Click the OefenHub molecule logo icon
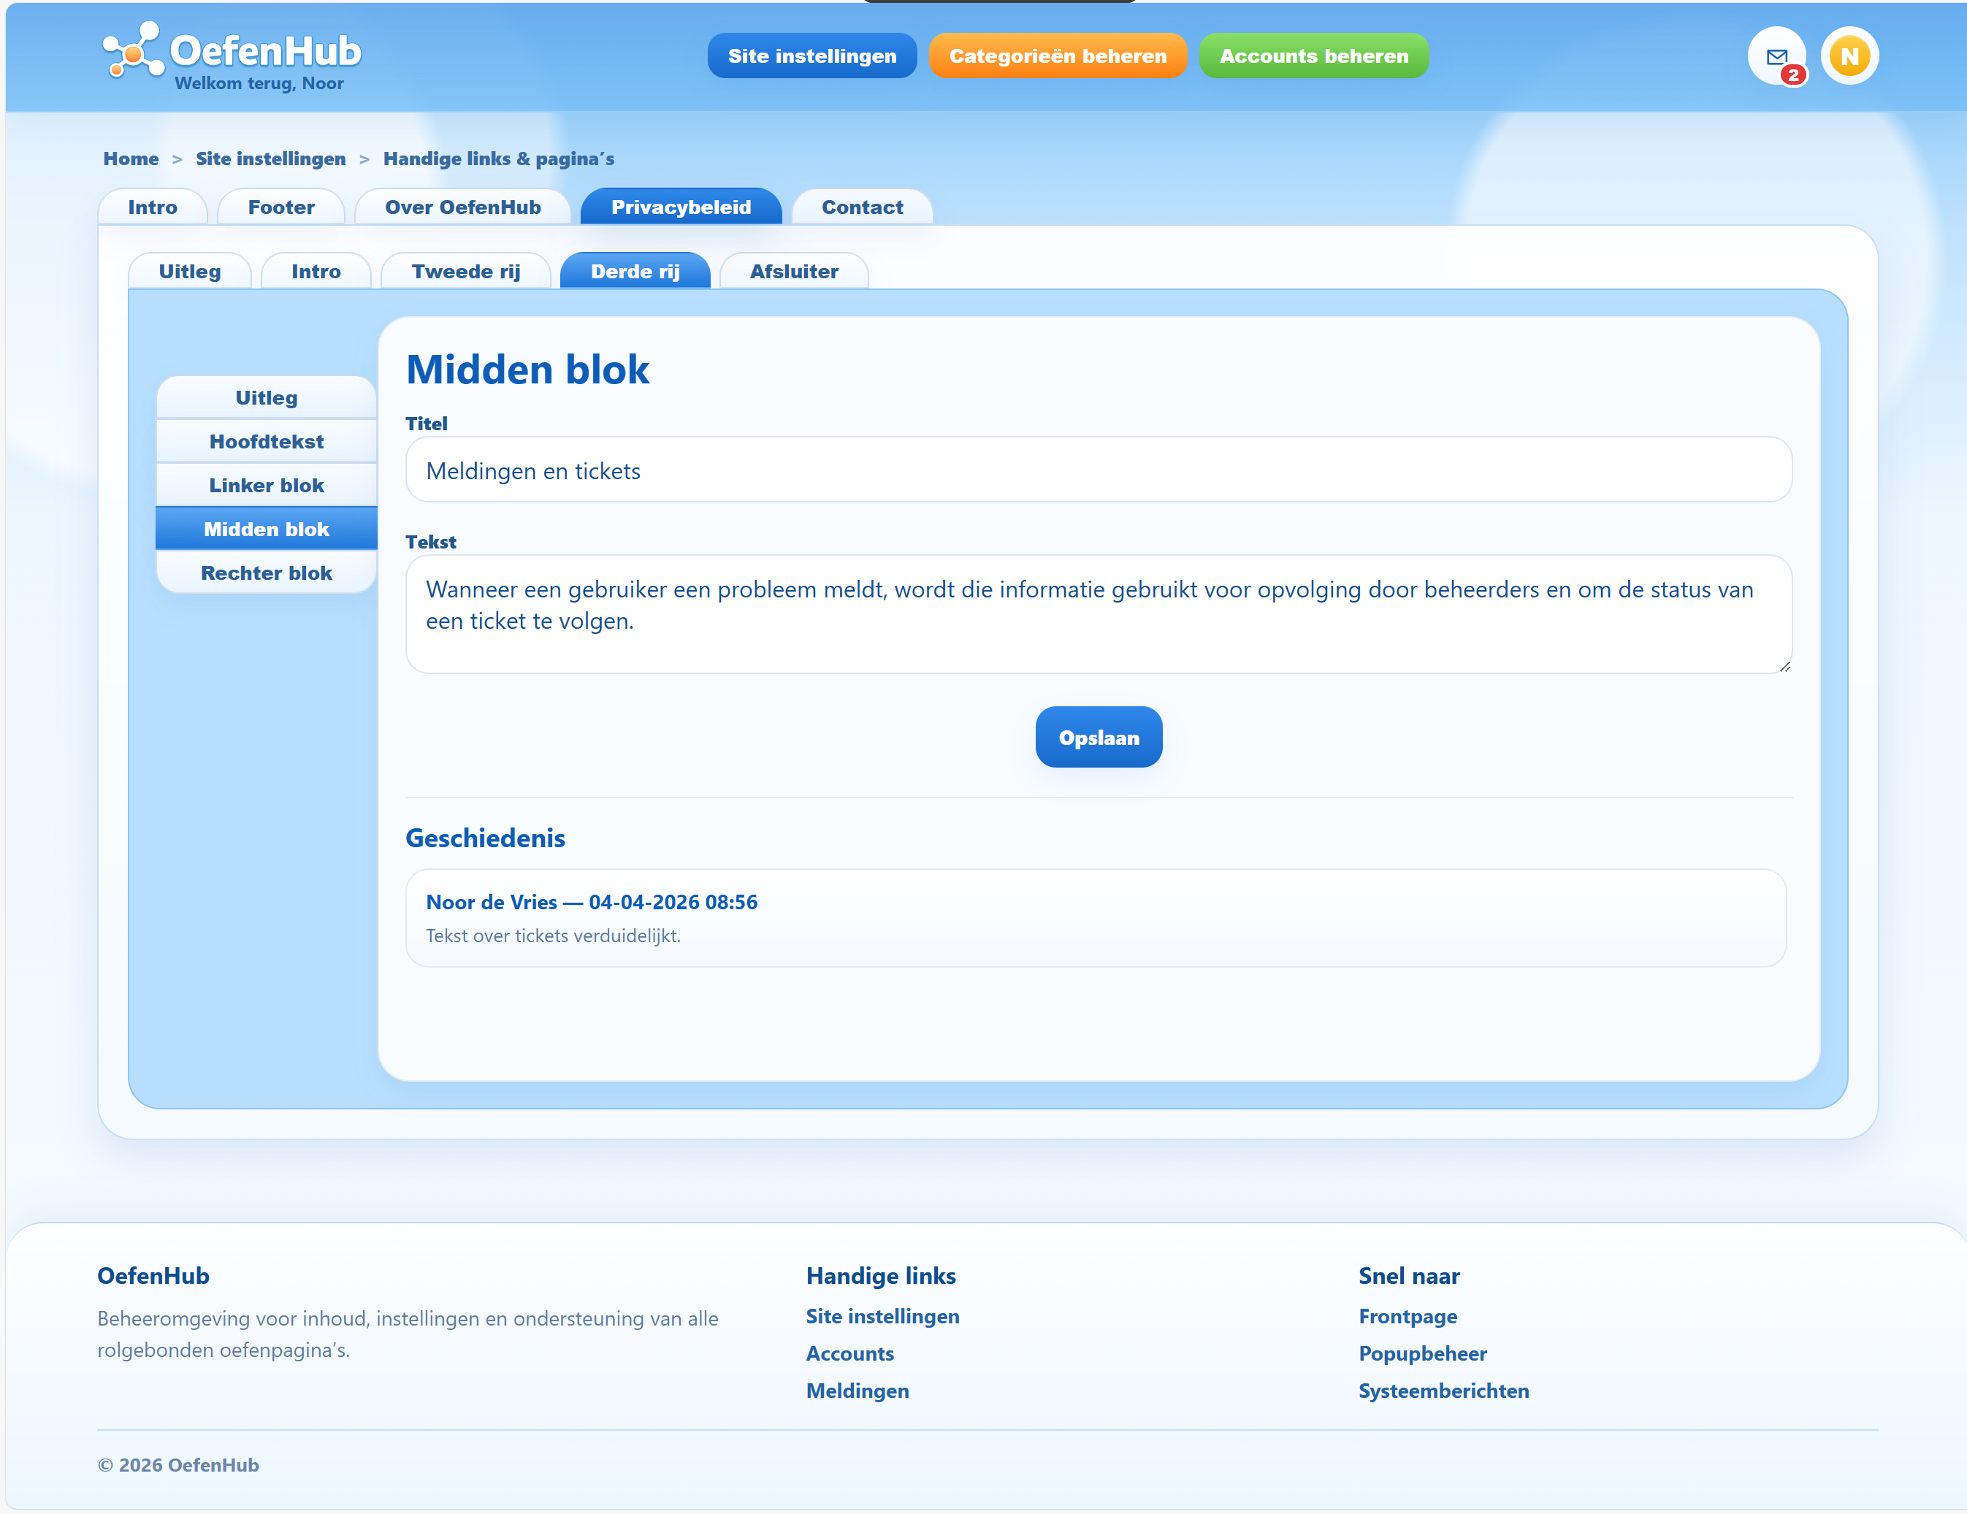This screenshot has width=1967, height=1514. point(133,50)
